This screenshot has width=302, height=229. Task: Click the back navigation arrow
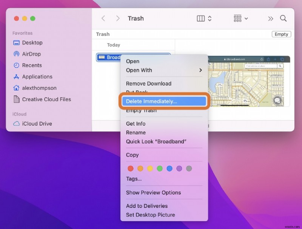tap(103, 18)
